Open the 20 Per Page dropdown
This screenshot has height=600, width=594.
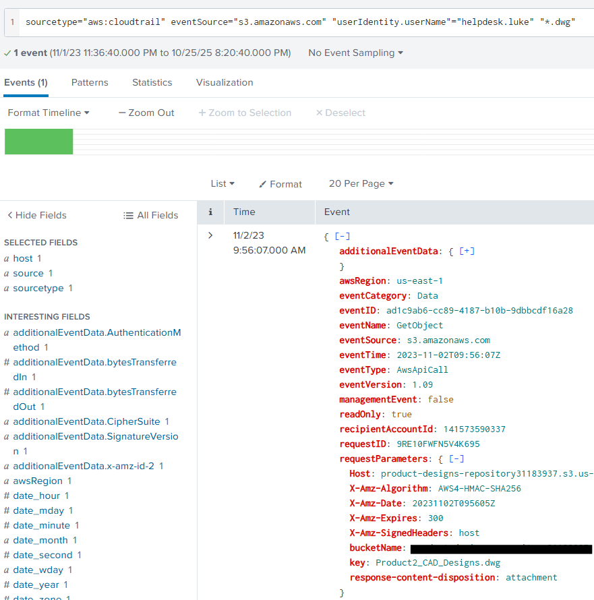(361, 183)
